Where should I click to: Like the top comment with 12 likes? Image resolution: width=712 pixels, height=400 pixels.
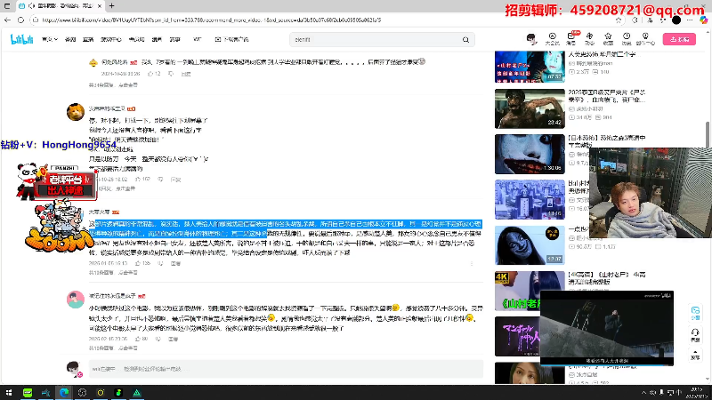pyautogui.click(x=150, y=74)
